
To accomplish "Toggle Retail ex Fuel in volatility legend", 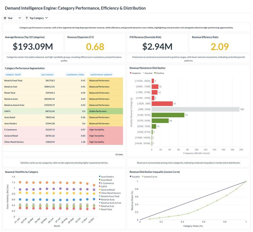I will tap(106, 206).
